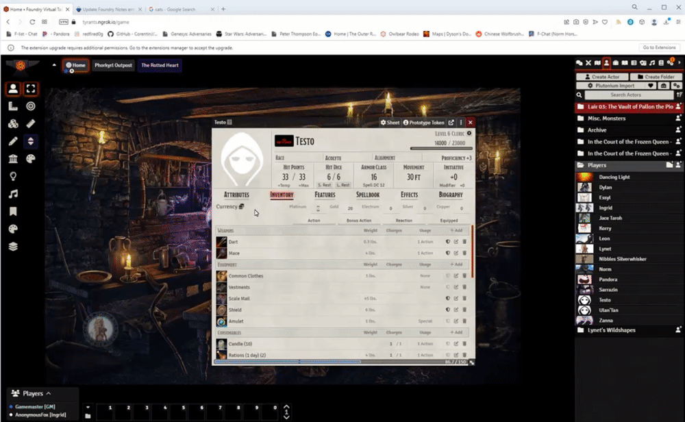Click the Plutonium Import button

[x=611, y=86]
